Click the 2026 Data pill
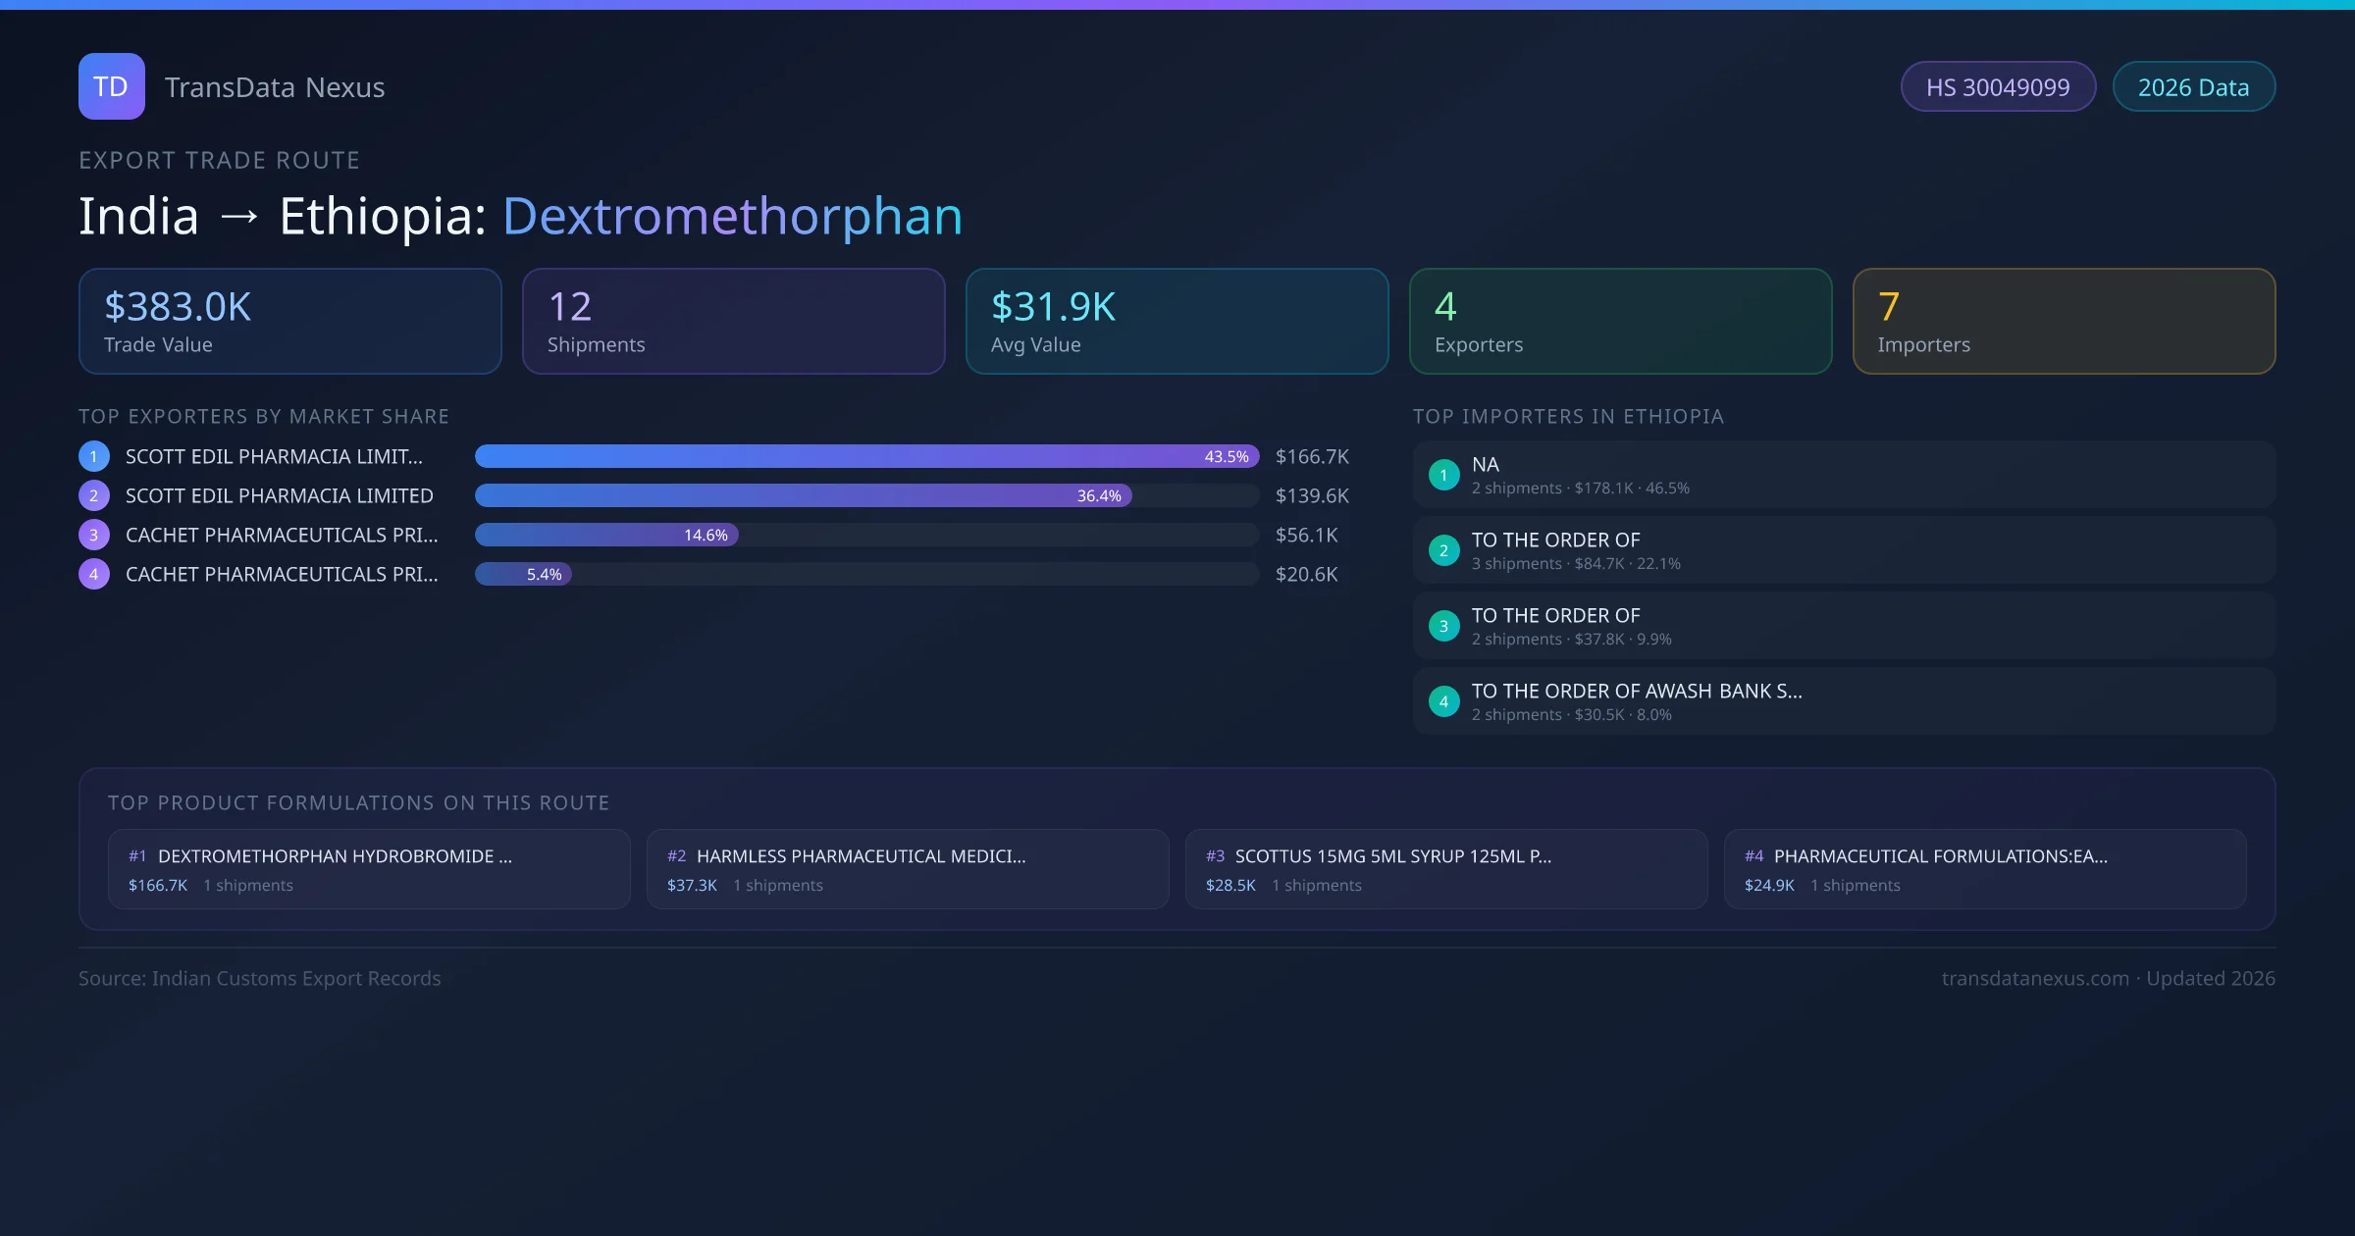The image size is (2355, 1236). 2193,87
